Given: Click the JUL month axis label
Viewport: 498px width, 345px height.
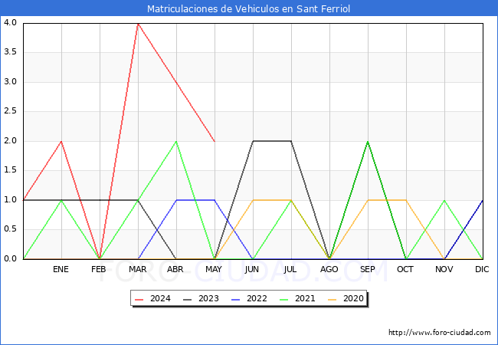Looking at the screenshot, I should click(x=290, y=269).
